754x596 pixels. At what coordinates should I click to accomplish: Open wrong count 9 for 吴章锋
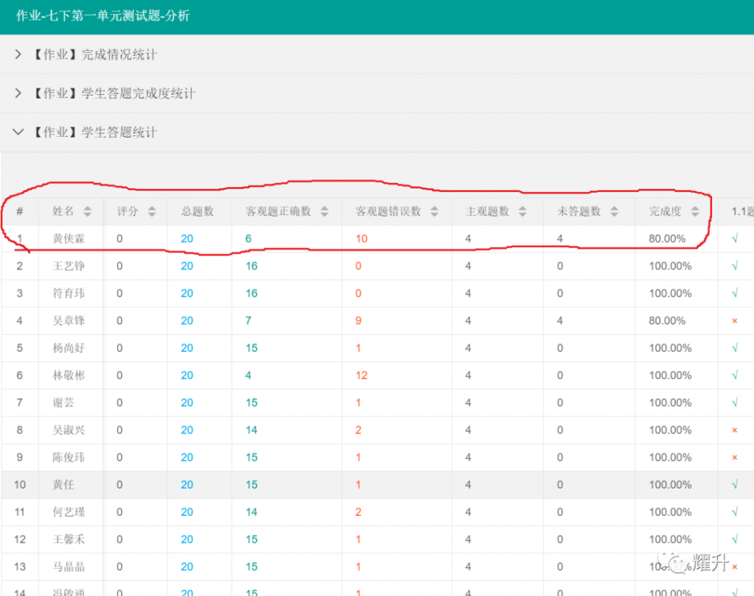359,321
